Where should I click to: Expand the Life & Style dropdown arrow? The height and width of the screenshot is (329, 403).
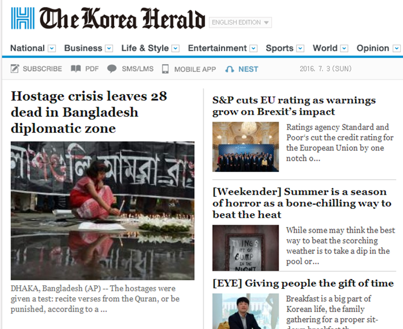[x=176, y=48]
